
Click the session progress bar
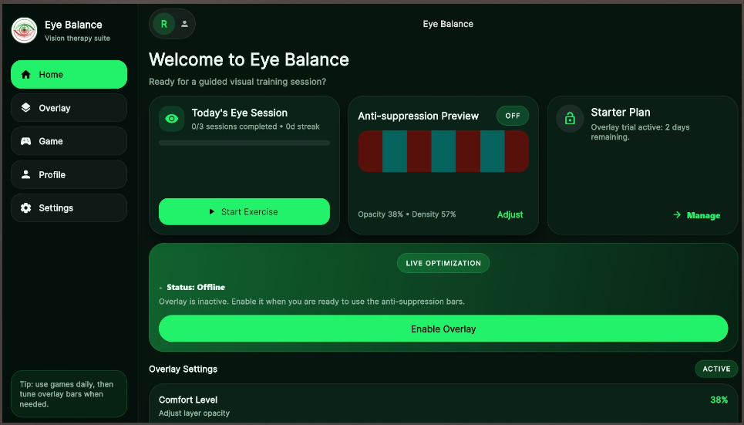[x=244, y=143]
